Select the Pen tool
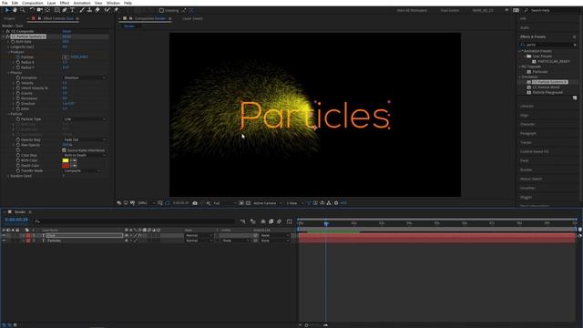The height and width of the screenshot is (328, 583). pyautogui.click(x=65, y=10)
